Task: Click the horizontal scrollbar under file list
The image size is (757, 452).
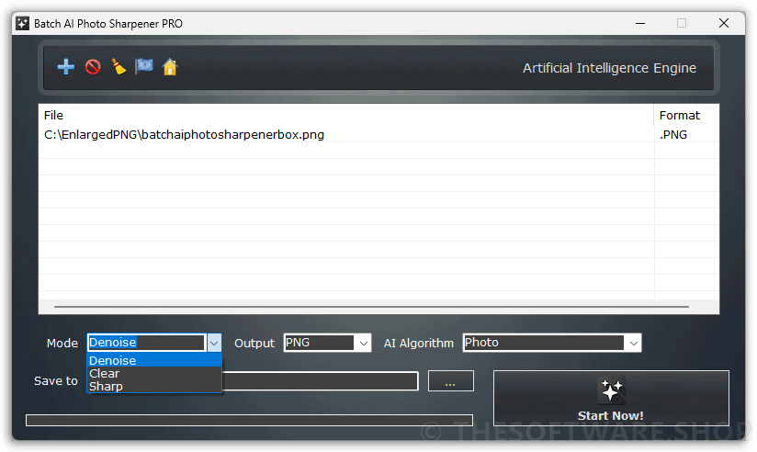Action: [x=371, y=307]
